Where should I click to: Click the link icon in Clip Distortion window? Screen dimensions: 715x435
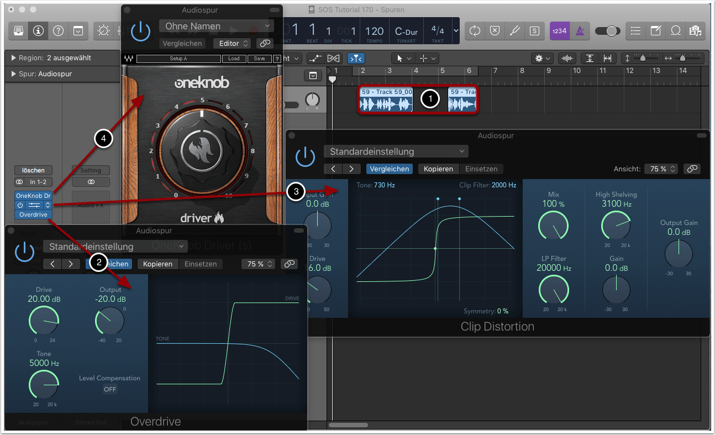(x=691, y=169)
